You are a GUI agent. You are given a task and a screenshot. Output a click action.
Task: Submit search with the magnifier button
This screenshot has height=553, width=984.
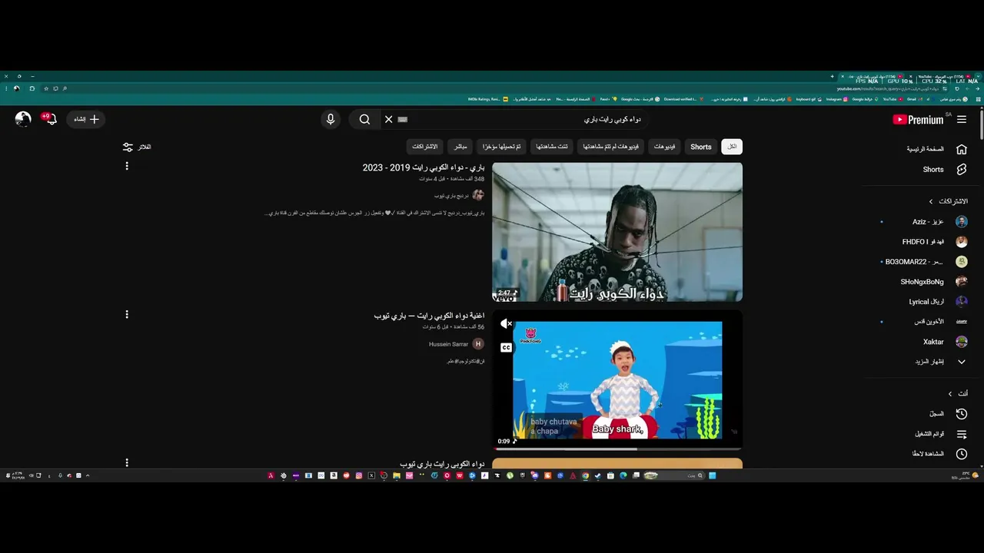364,119
